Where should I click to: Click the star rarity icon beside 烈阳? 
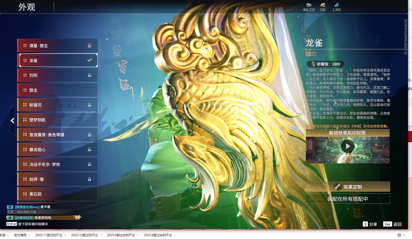[x=25, y=75]
